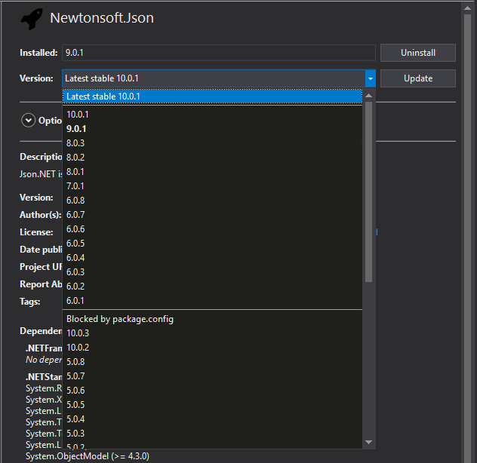Click the Uninstall button

click(417, 53)
